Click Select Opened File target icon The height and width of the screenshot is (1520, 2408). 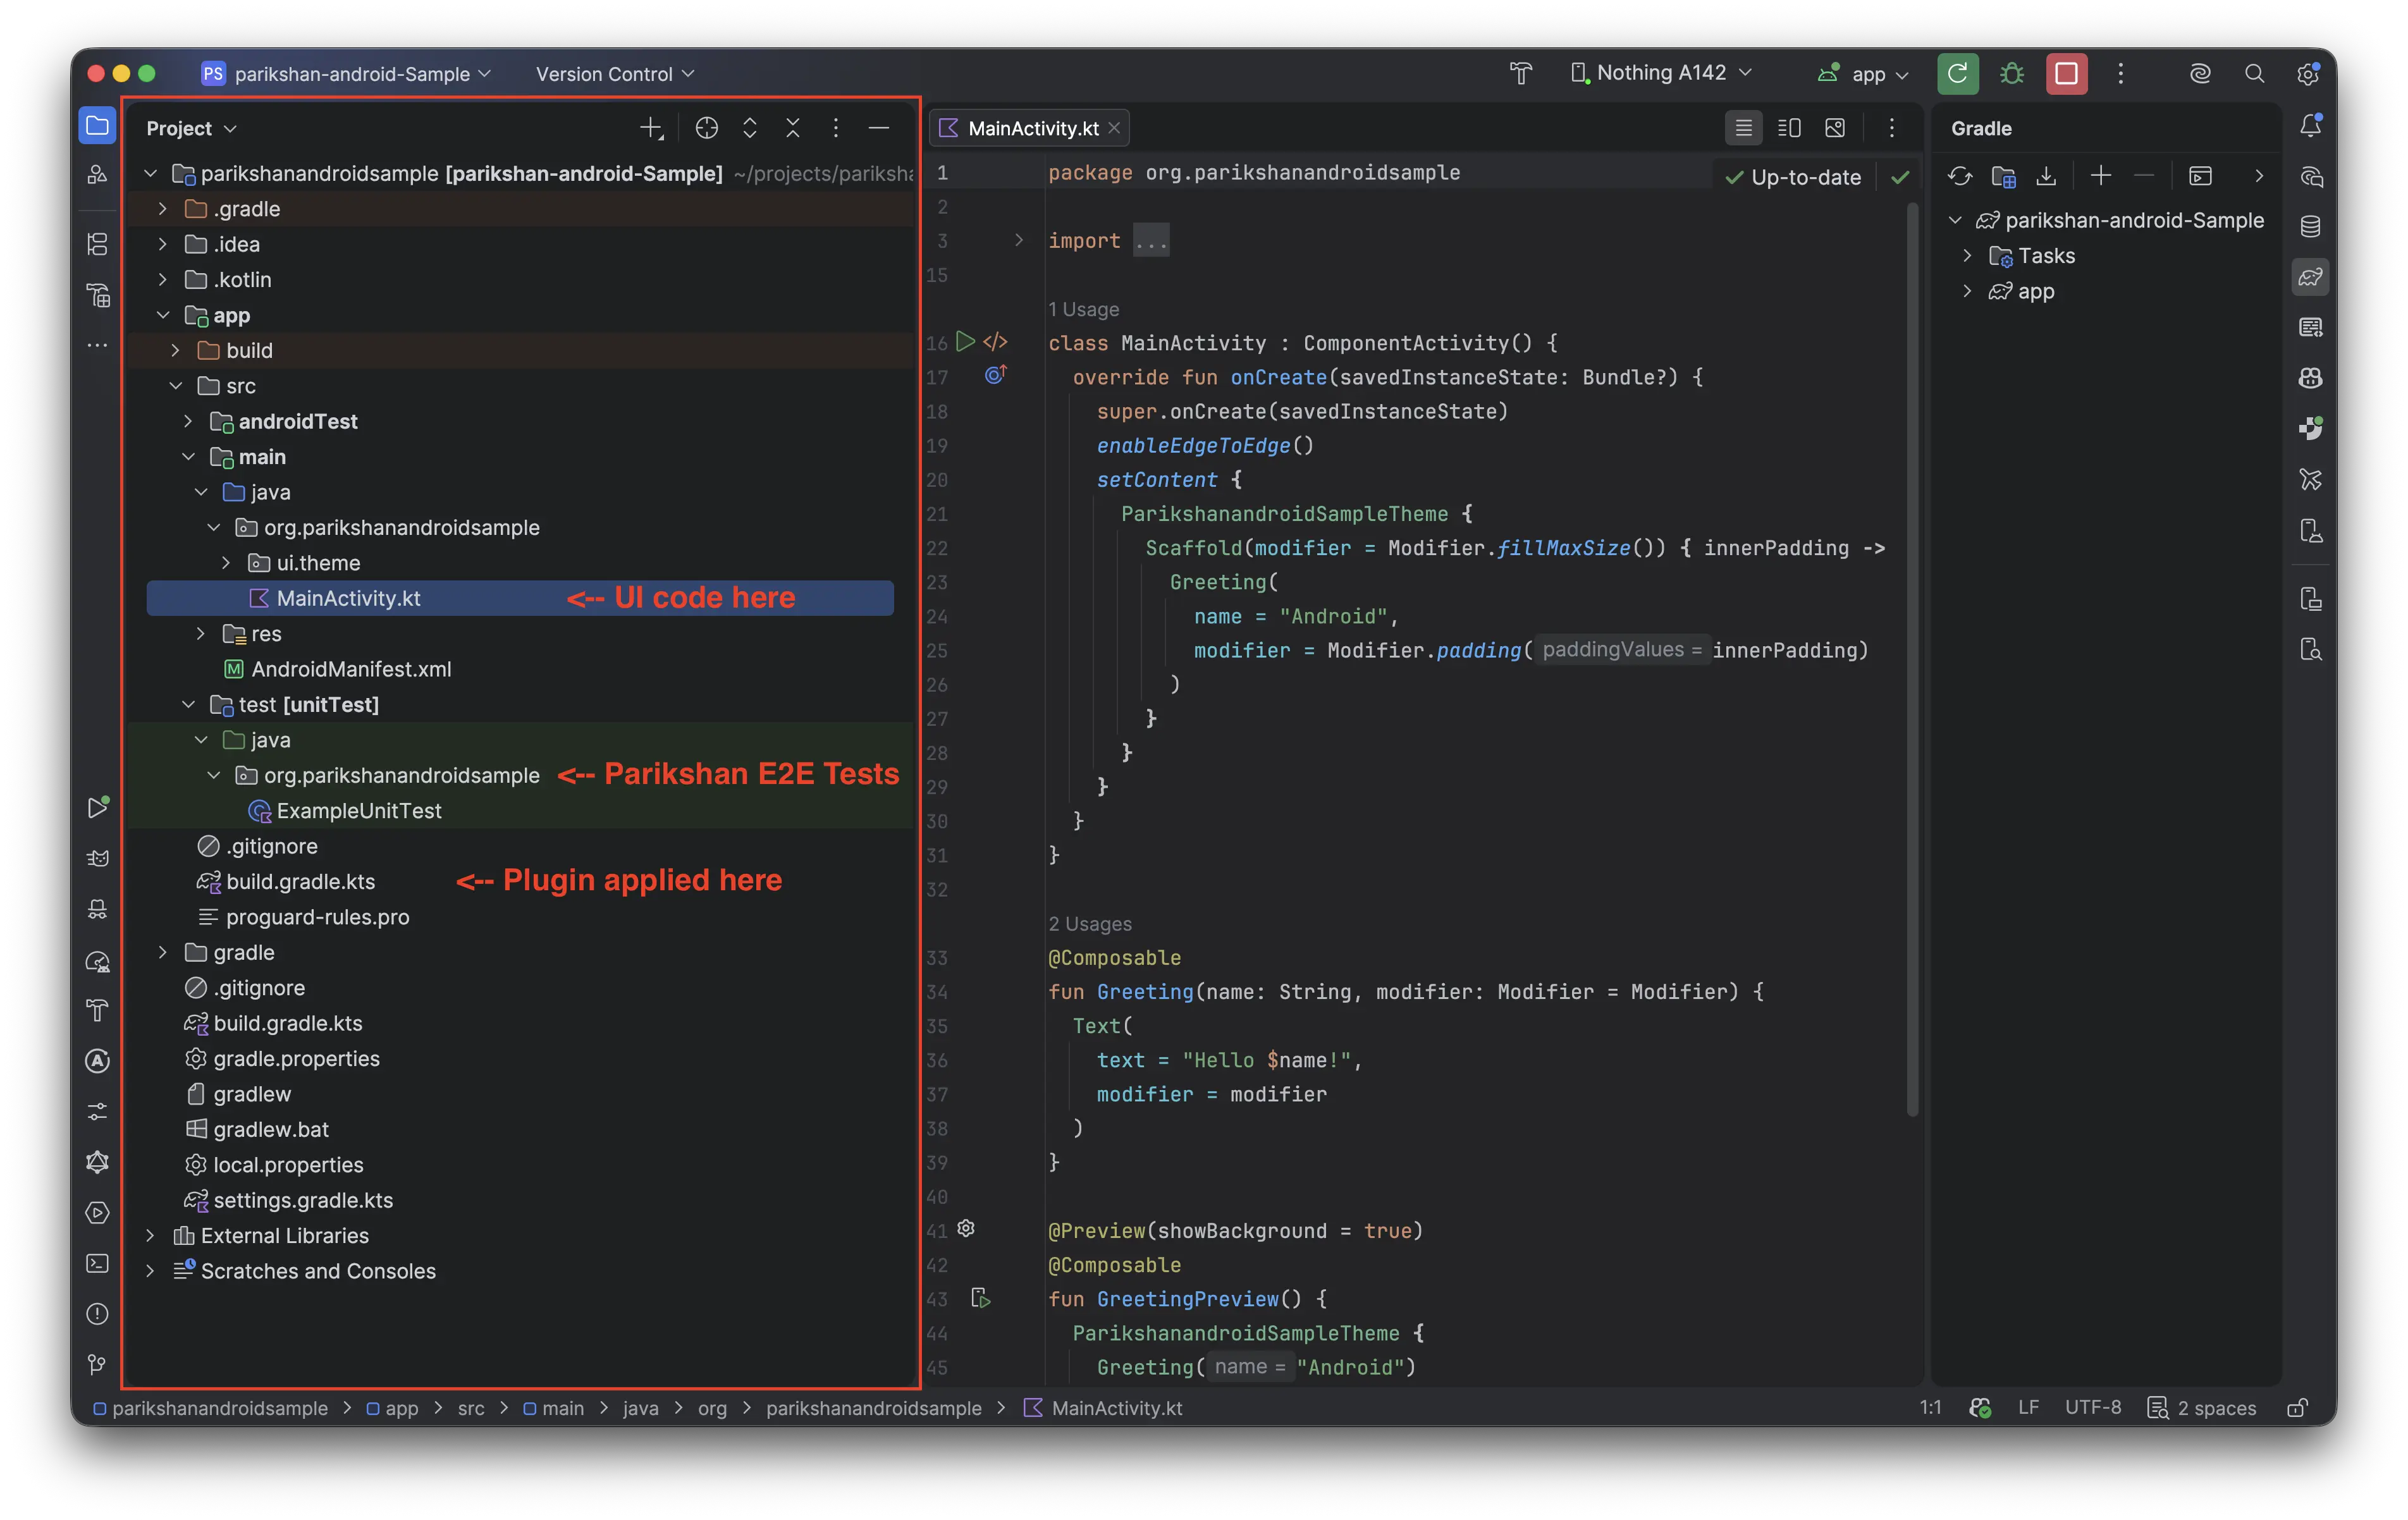tap(707, 128)
